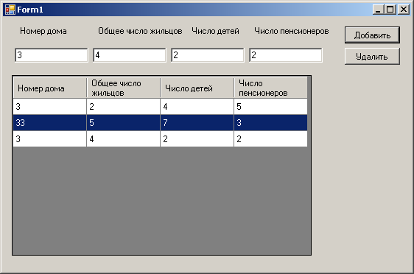Maximize the Form1 window

(x=390, y=10)
